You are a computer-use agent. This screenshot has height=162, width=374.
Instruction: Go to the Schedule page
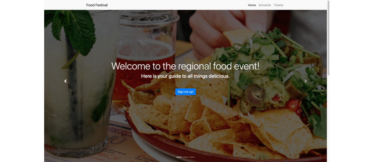click(265, 5)
